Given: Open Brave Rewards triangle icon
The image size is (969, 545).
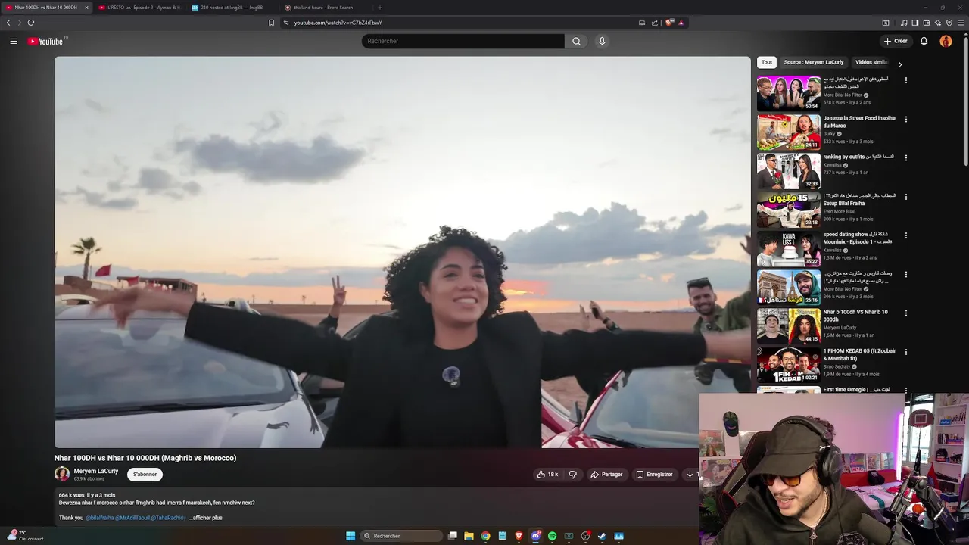Looking at the screenshot, I should pos(681,23).
